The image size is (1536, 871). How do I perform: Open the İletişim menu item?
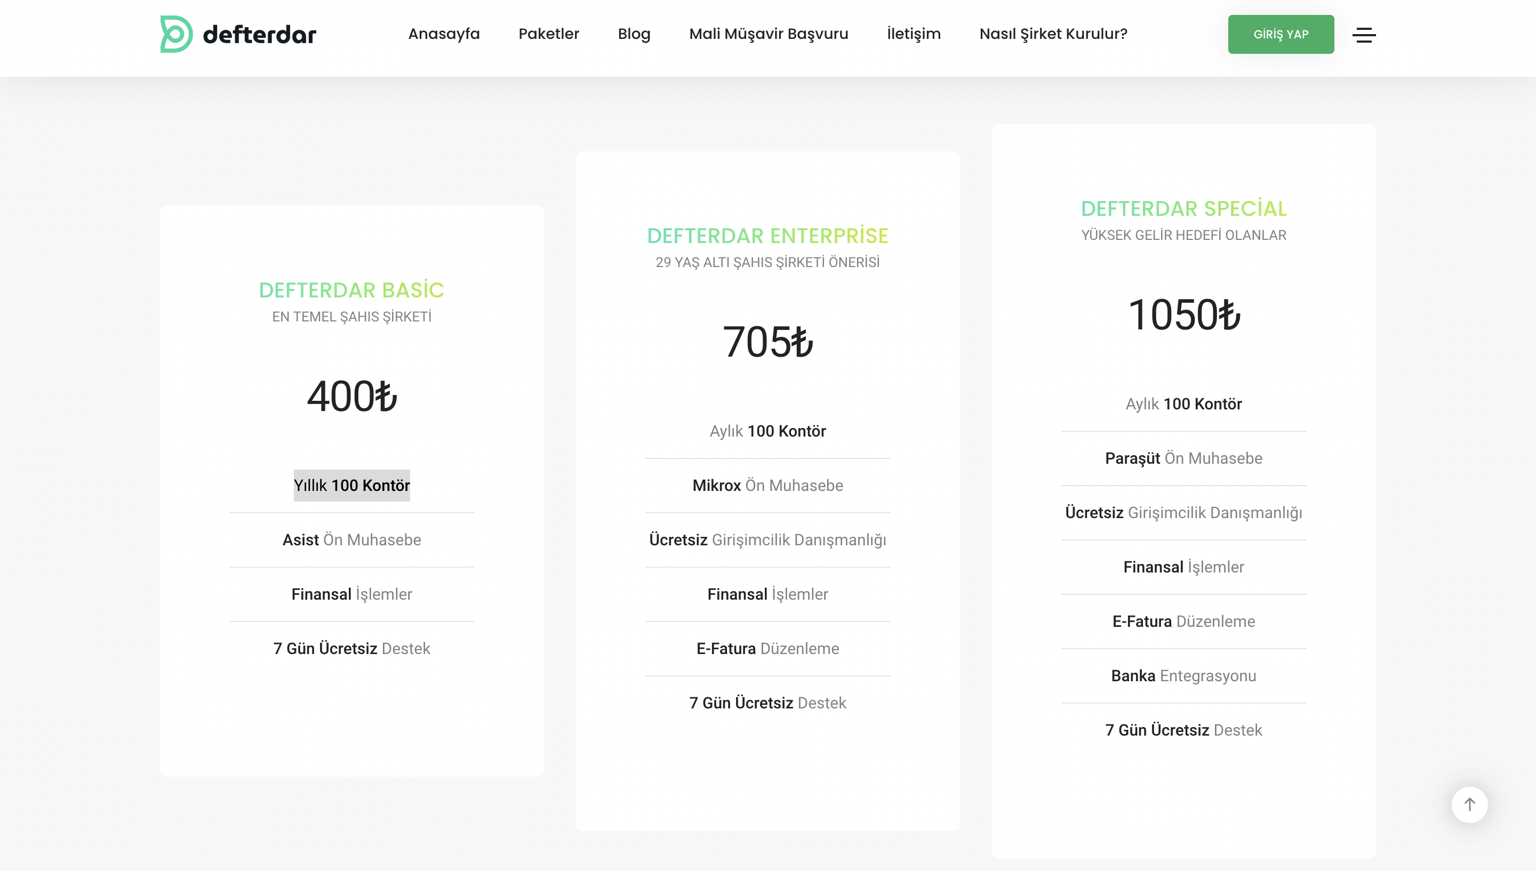pos(913,34)
